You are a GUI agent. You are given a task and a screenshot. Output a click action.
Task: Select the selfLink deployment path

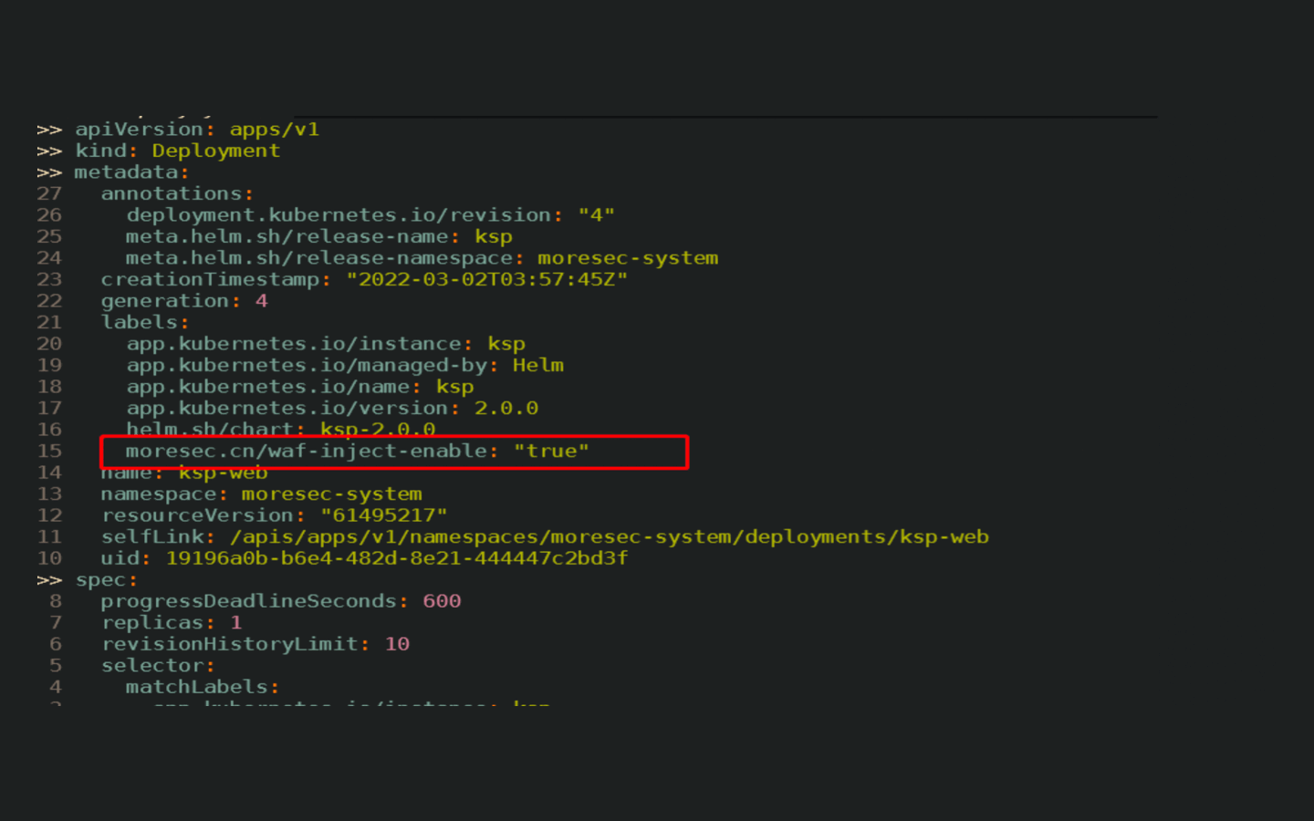(609, 537)
